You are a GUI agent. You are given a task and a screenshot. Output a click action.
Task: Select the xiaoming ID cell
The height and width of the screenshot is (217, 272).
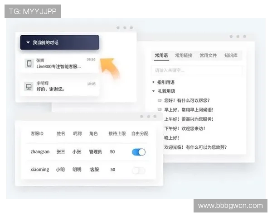tap(40, 170)
